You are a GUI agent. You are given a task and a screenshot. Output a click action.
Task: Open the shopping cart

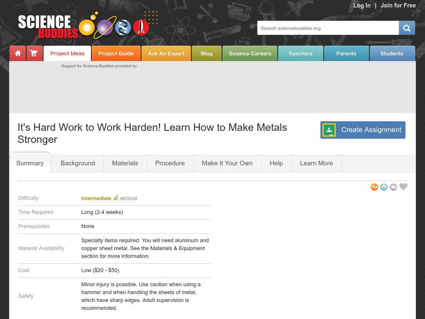click(33, 53)
